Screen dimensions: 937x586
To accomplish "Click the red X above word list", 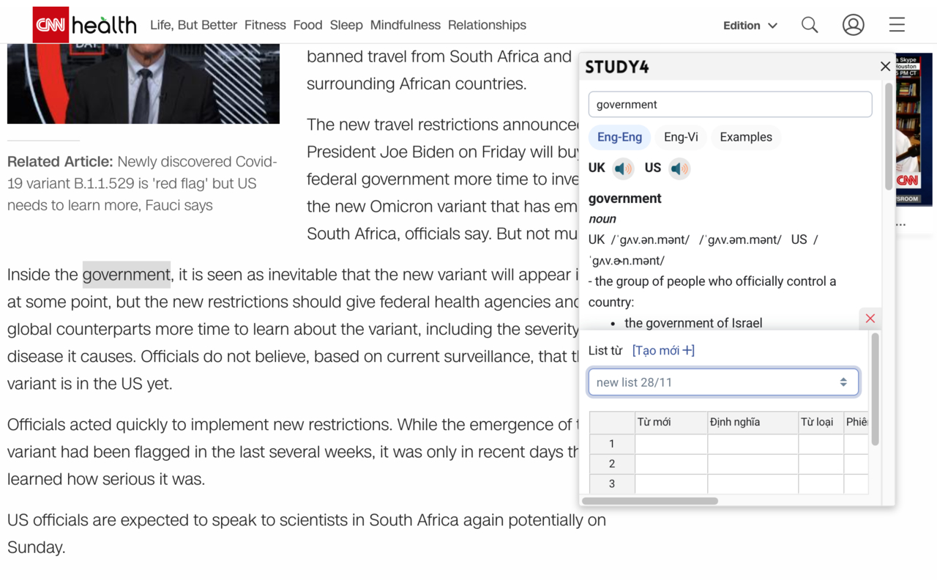I will click(870, 319).
